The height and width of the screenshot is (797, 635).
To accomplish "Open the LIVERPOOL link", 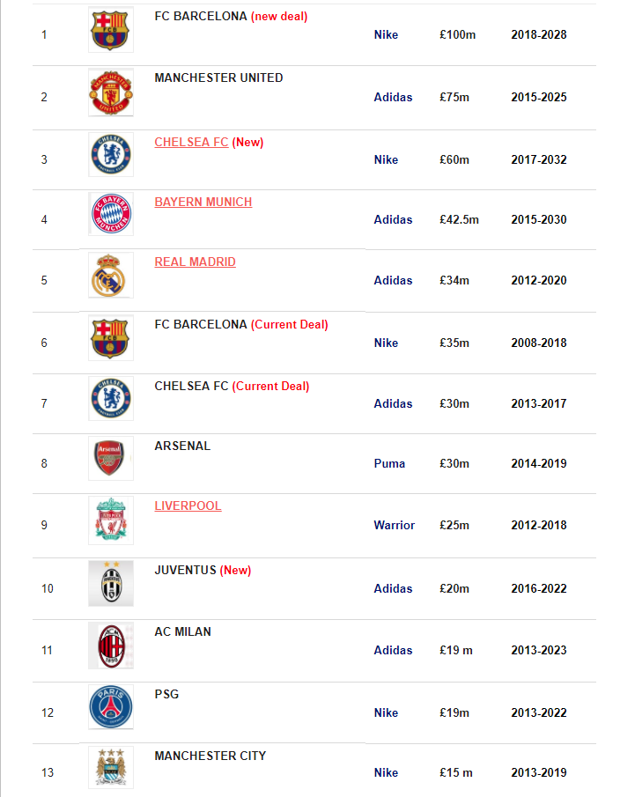I will pos(188,506).
